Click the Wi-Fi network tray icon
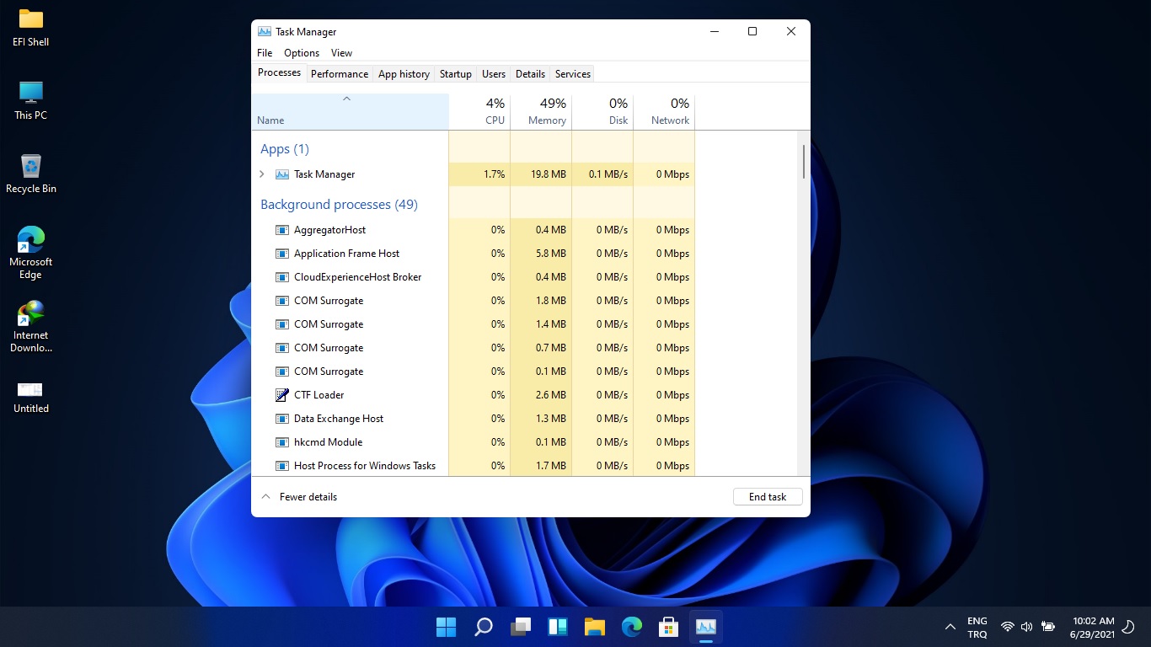This screenshot has height=647, width=1151. click(1007, 627)
